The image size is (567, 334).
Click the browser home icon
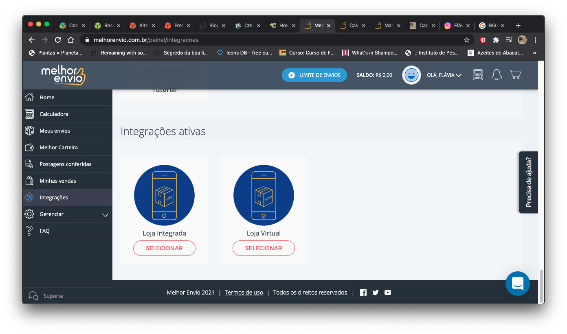(71, 40)
